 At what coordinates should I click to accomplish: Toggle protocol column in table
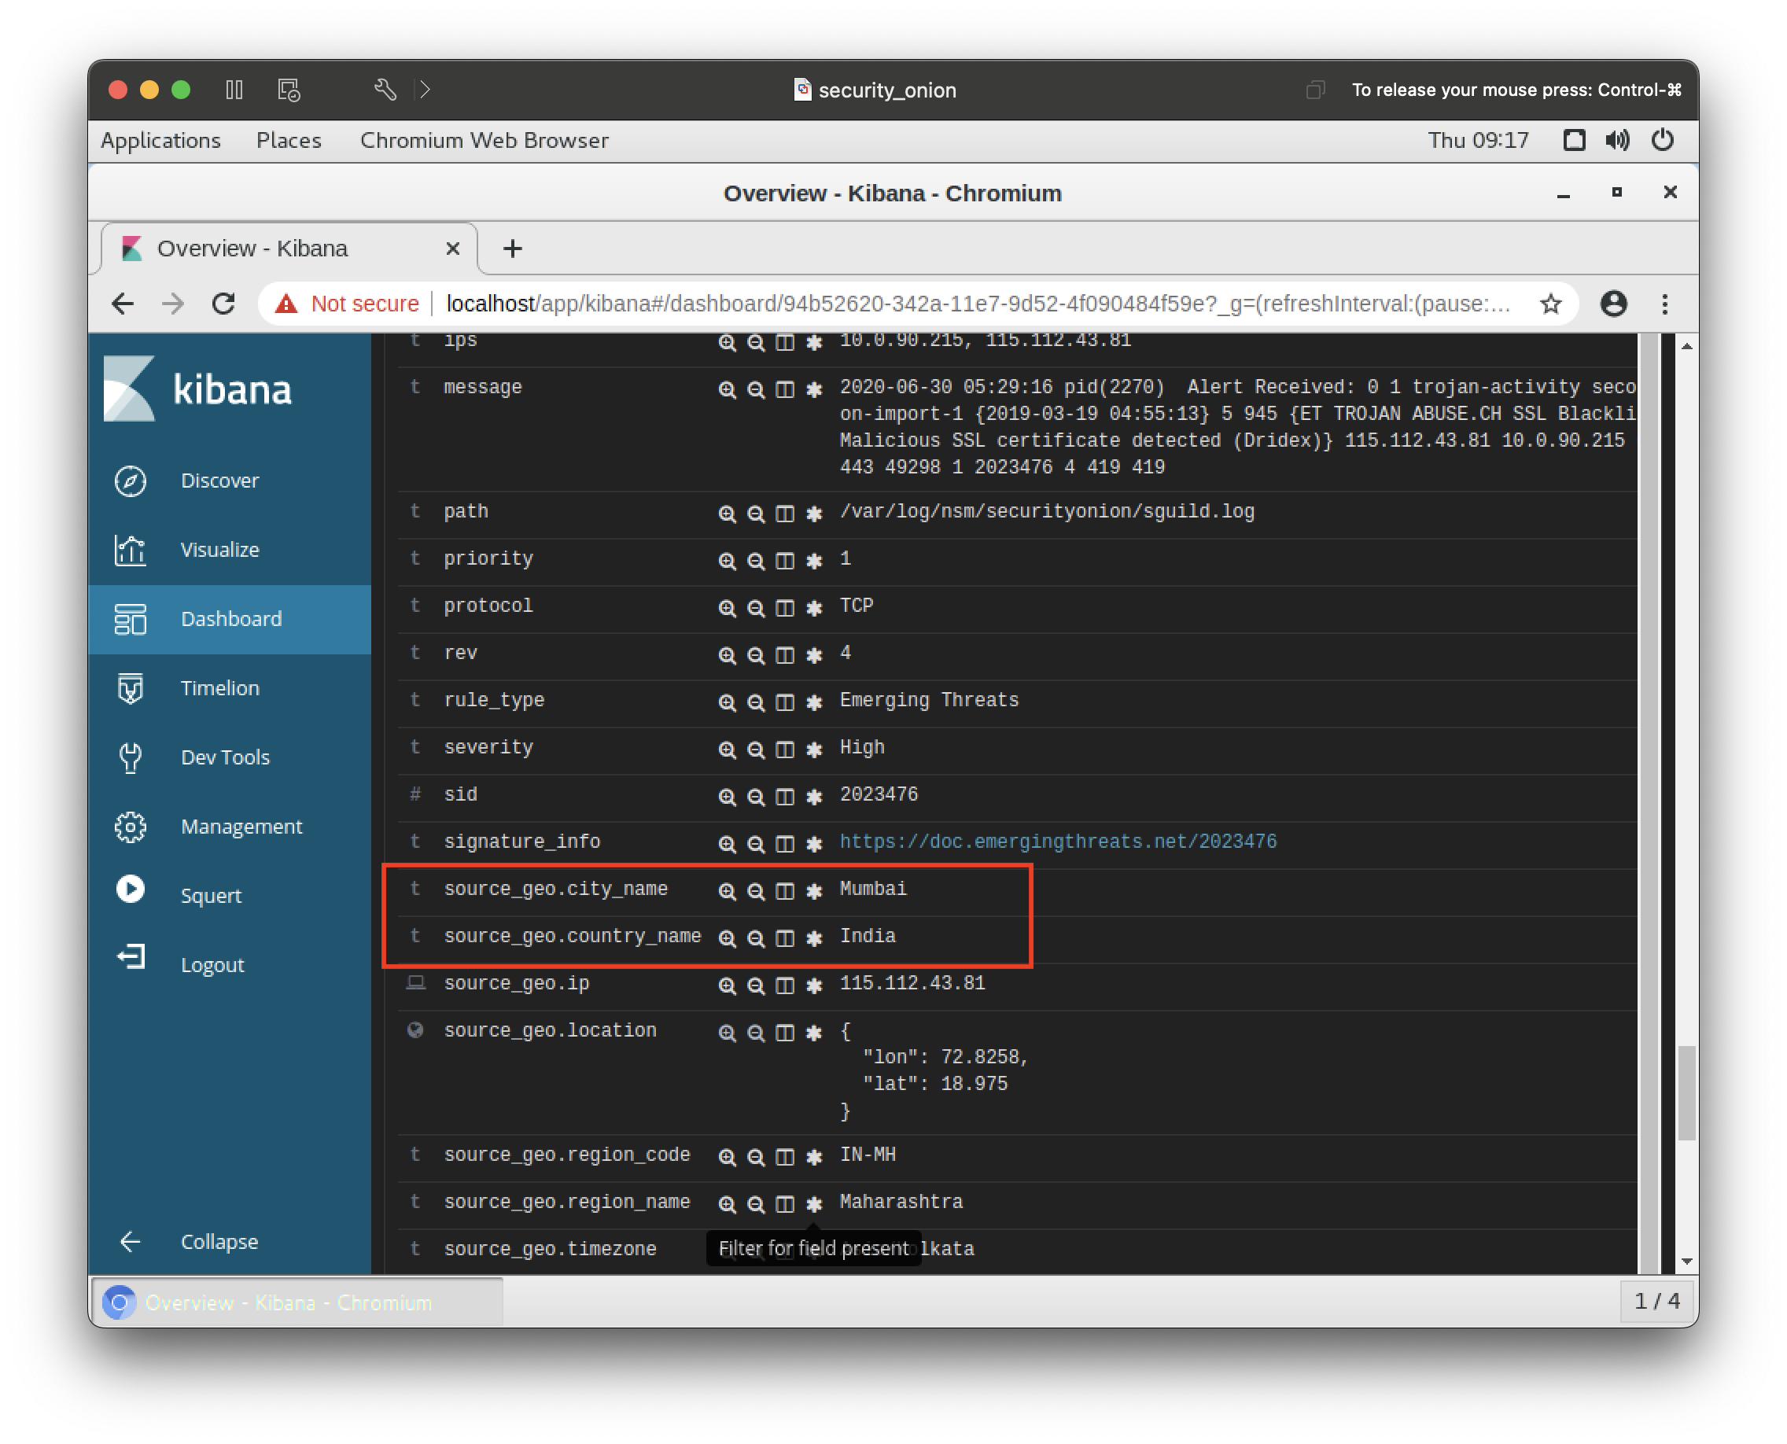(x=784, y=609)
